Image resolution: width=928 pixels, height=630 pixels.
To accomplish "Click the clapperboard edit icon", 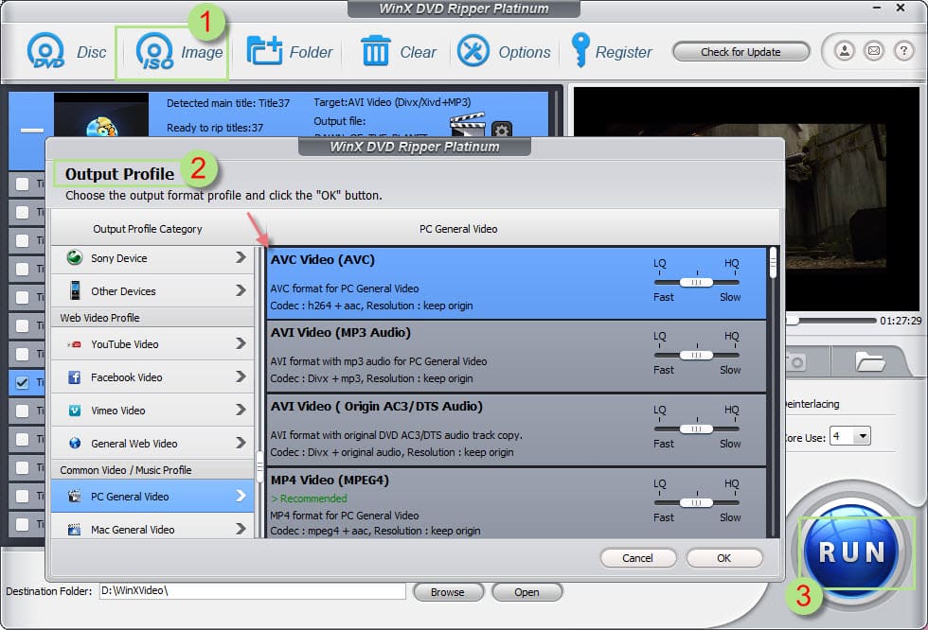I will (x=468, y=125).
